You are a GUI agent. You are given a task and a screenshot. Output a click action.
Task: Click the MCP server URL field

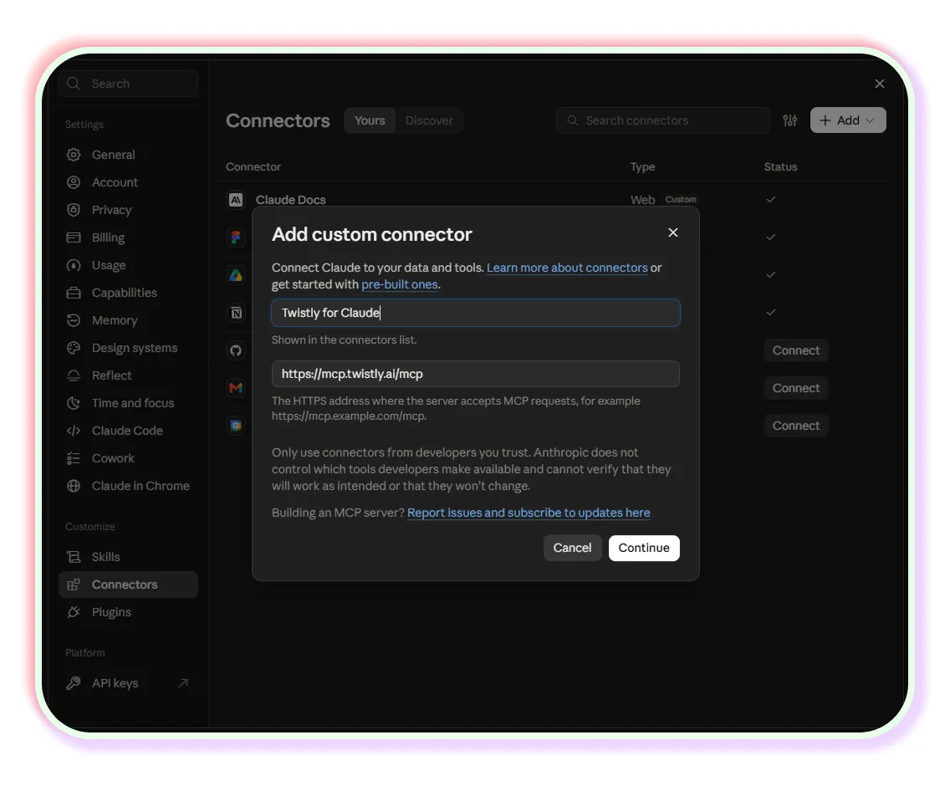(x=476, y=374)
